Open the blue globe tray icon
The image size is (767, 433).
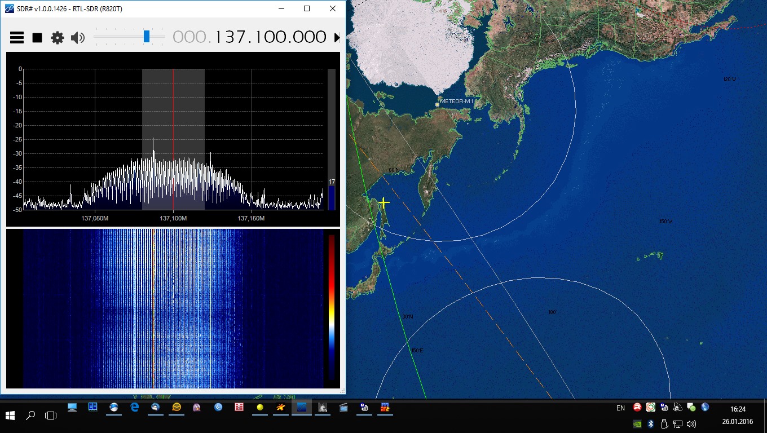pyautogui.click(x=705, y=407)
